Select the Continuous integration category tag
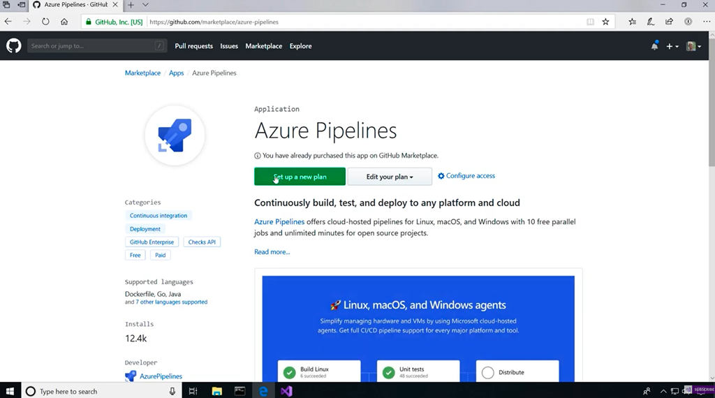715x398 pixels. [x=159, y=216]
